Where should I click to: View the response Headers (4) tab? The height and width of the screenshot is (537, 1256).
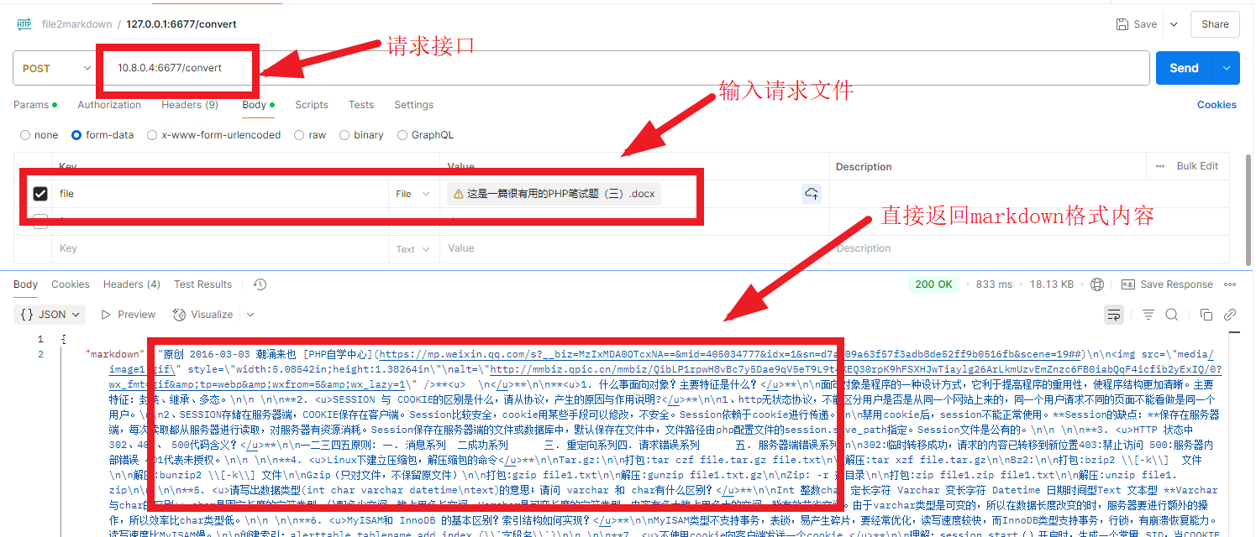pyautogui.click(x=132, y=284)
